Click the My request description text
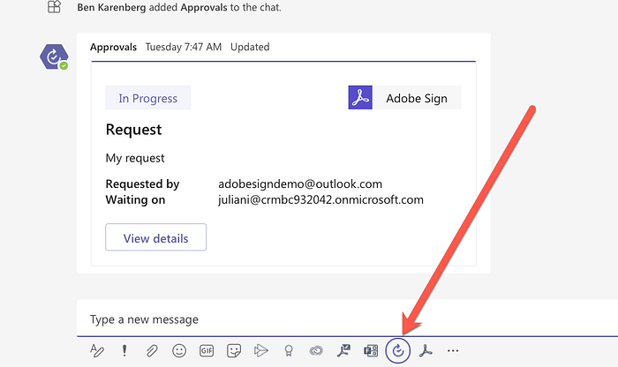Viewport: 618px width, 367px height. coord(135,158)
